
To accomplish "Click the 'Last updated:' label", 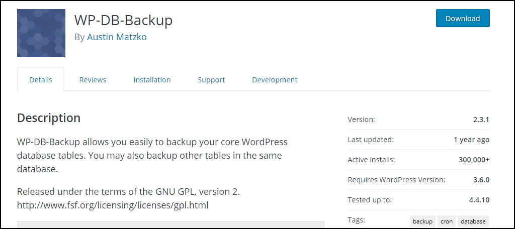I will click(x=371, y=140).
